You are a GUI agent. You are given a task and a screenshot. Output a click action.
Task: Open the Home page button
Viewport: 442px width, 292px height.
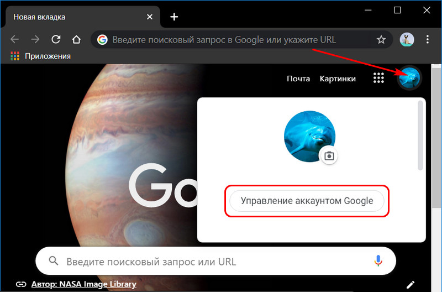[76, 39]
